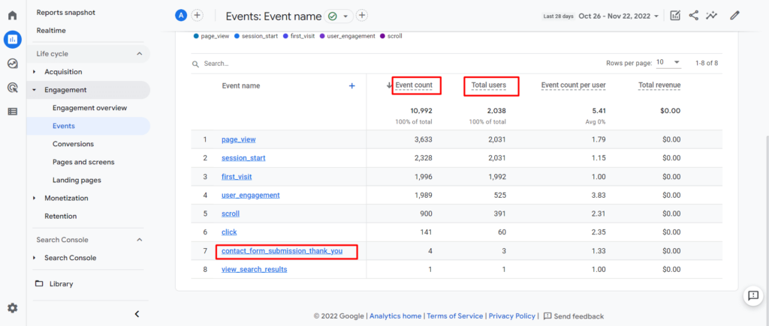Add a dimension with blue plus

pyautogui.click(x=351, y=85)
